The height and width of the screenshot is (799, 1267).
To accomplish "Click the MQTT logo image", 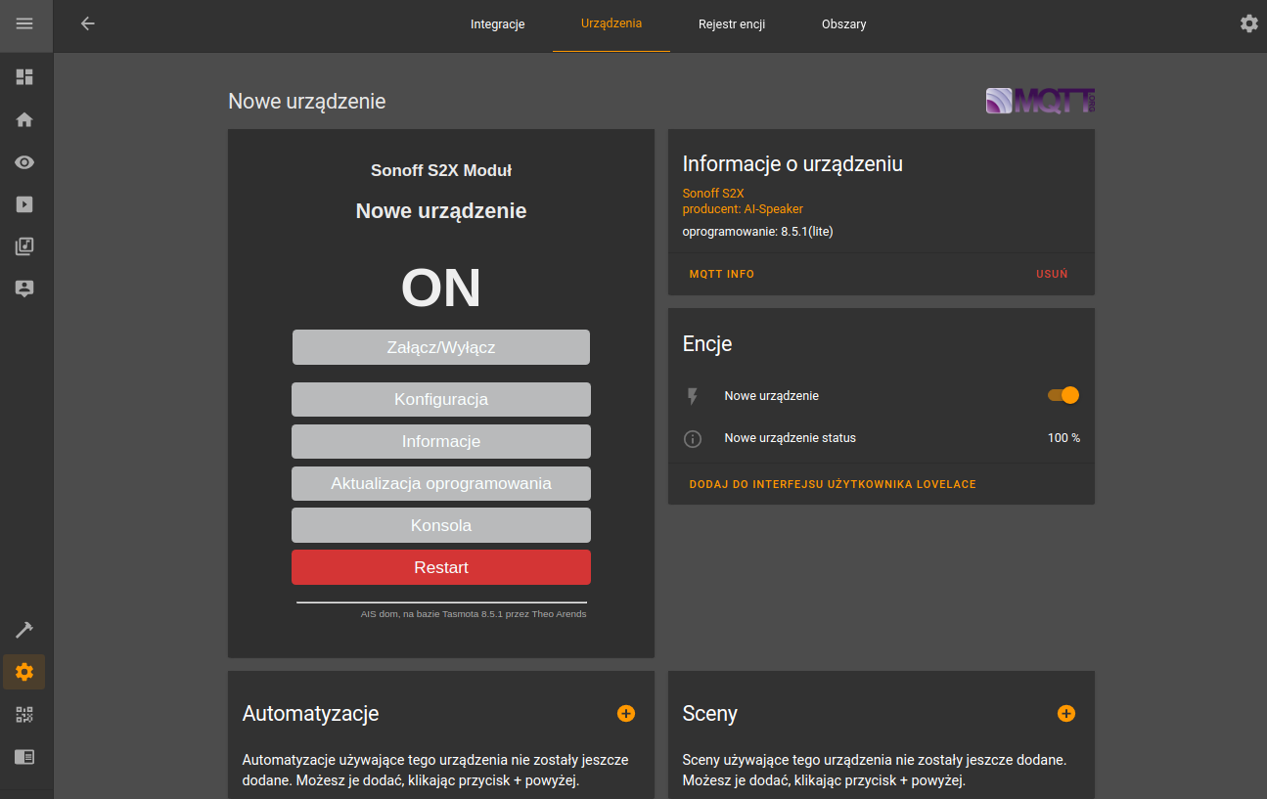I will pyautogui.click(x=1040, y=100).
